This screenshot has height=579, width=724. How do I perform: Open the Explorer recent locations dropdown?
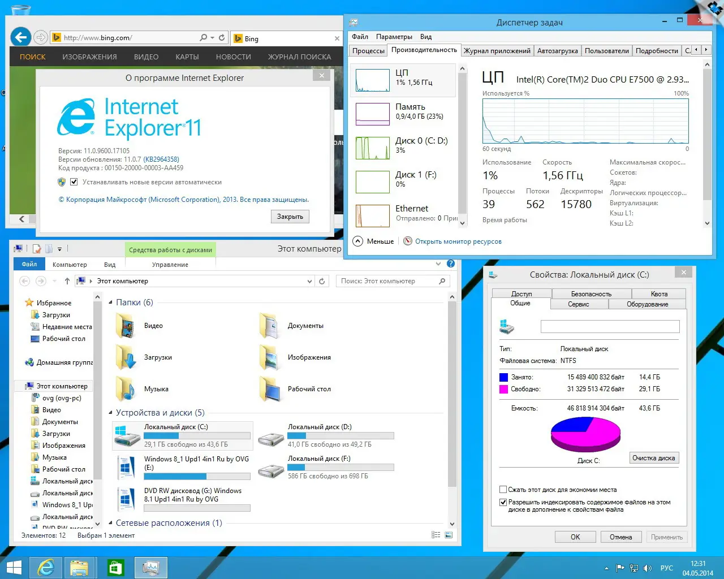54,281
